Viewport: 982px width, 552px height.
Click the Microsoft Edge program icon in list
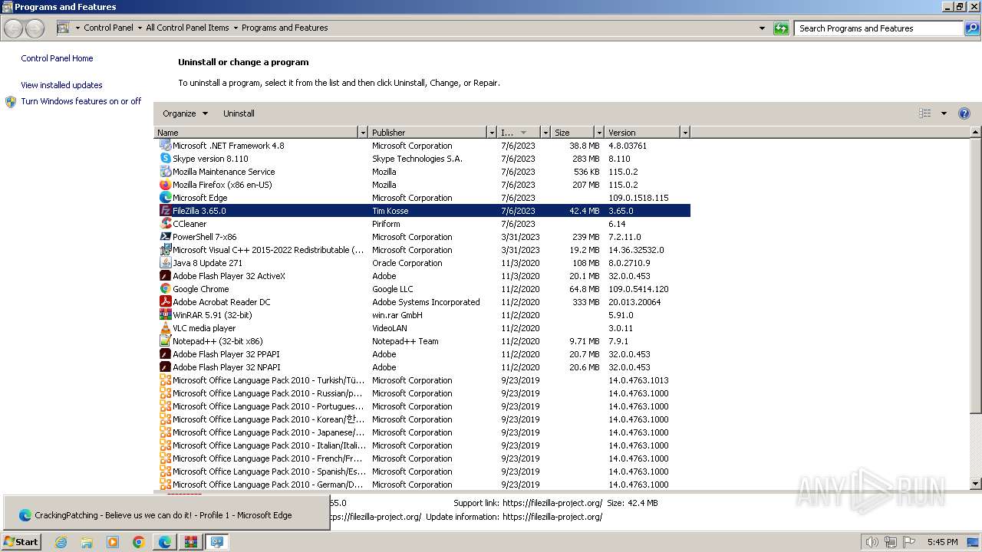tap(165, 198)
